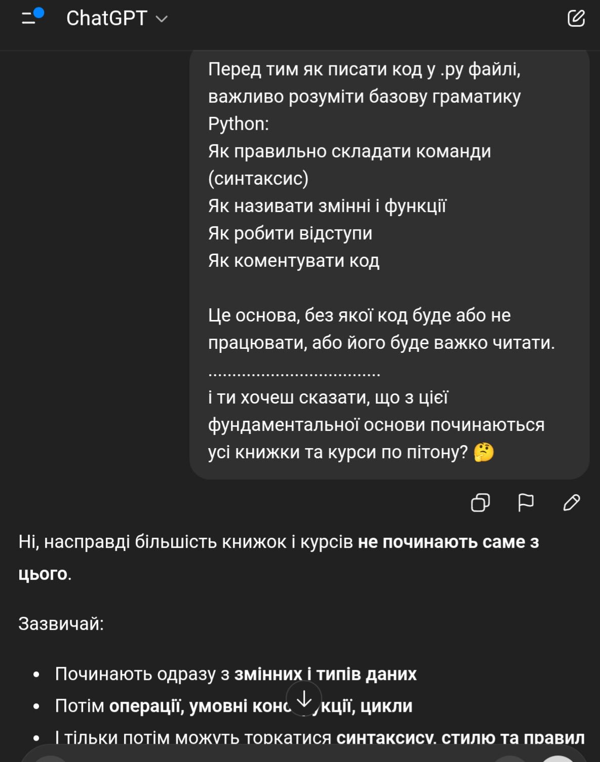Expand the ChatGPT model chevron
Image resolution: width=600 pixels, height=762 pixels.
click(x=162, y=19)
